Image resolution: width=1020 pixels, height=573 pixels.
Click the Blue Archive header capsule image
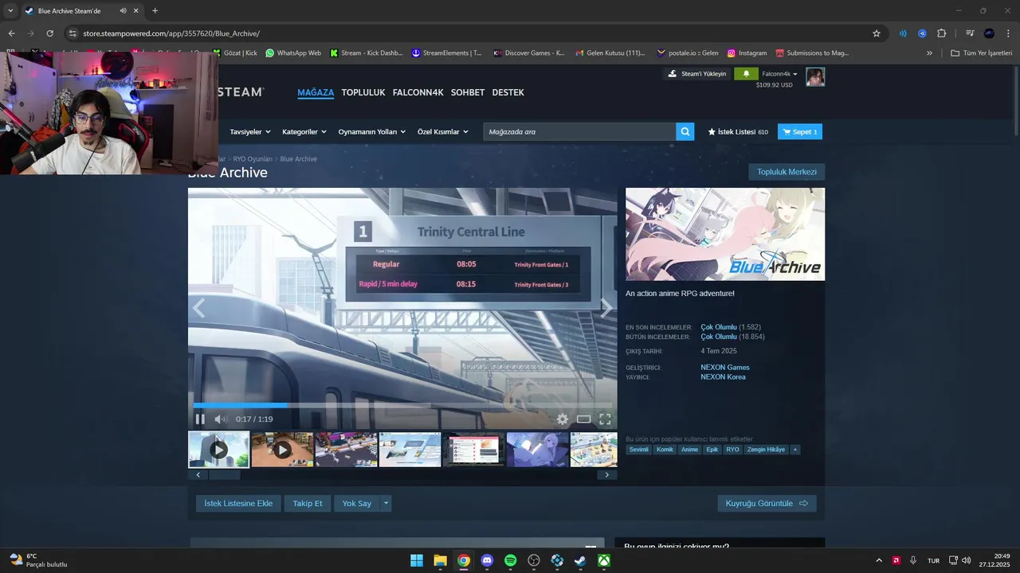[725, 234]
